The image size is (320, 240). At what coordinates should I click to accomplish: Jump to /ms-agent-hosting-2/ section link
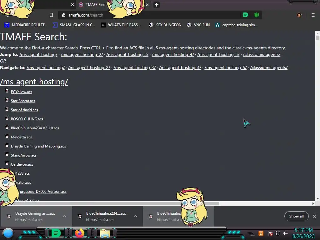coord(82,54)
